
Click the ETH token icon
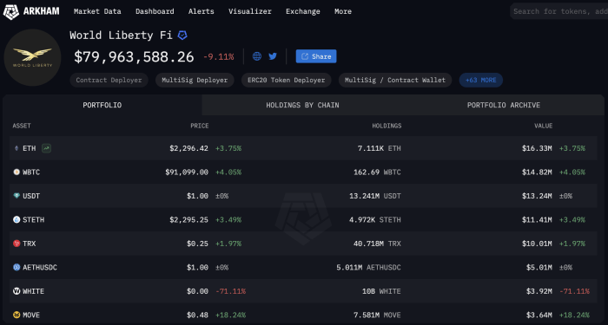pos(17,148)
